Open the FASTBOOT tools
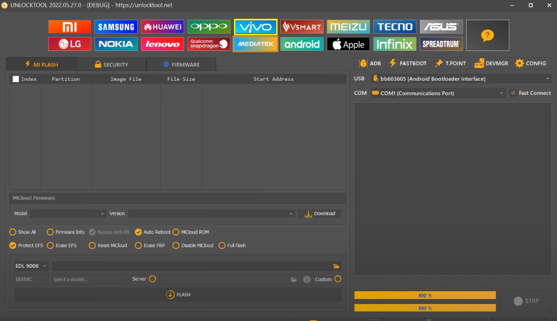Viewport: 557px width, 321px height. point(408,63)
